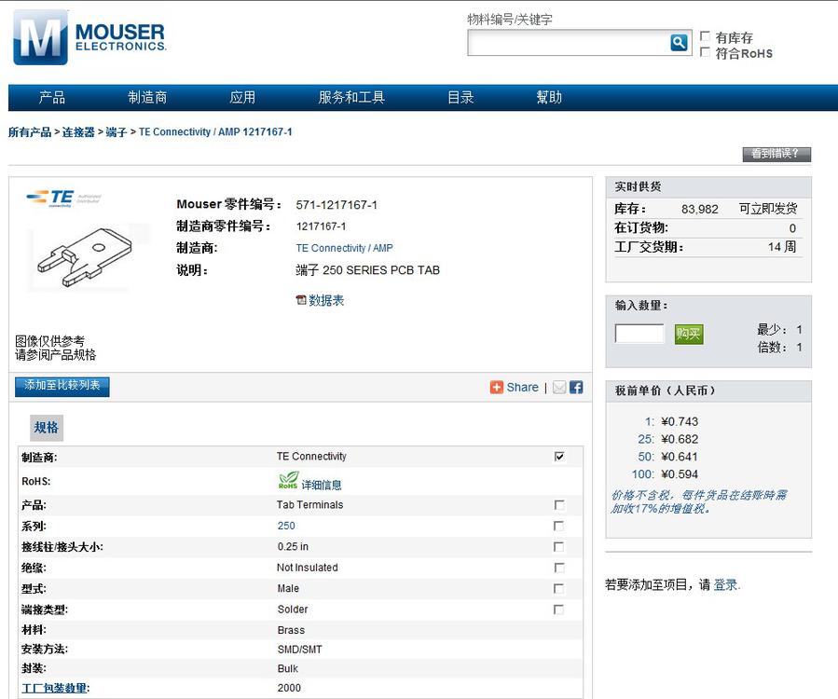Click the orange Share plus icon
The width and height of the screenshot is (838, 699).
(497, 387)
